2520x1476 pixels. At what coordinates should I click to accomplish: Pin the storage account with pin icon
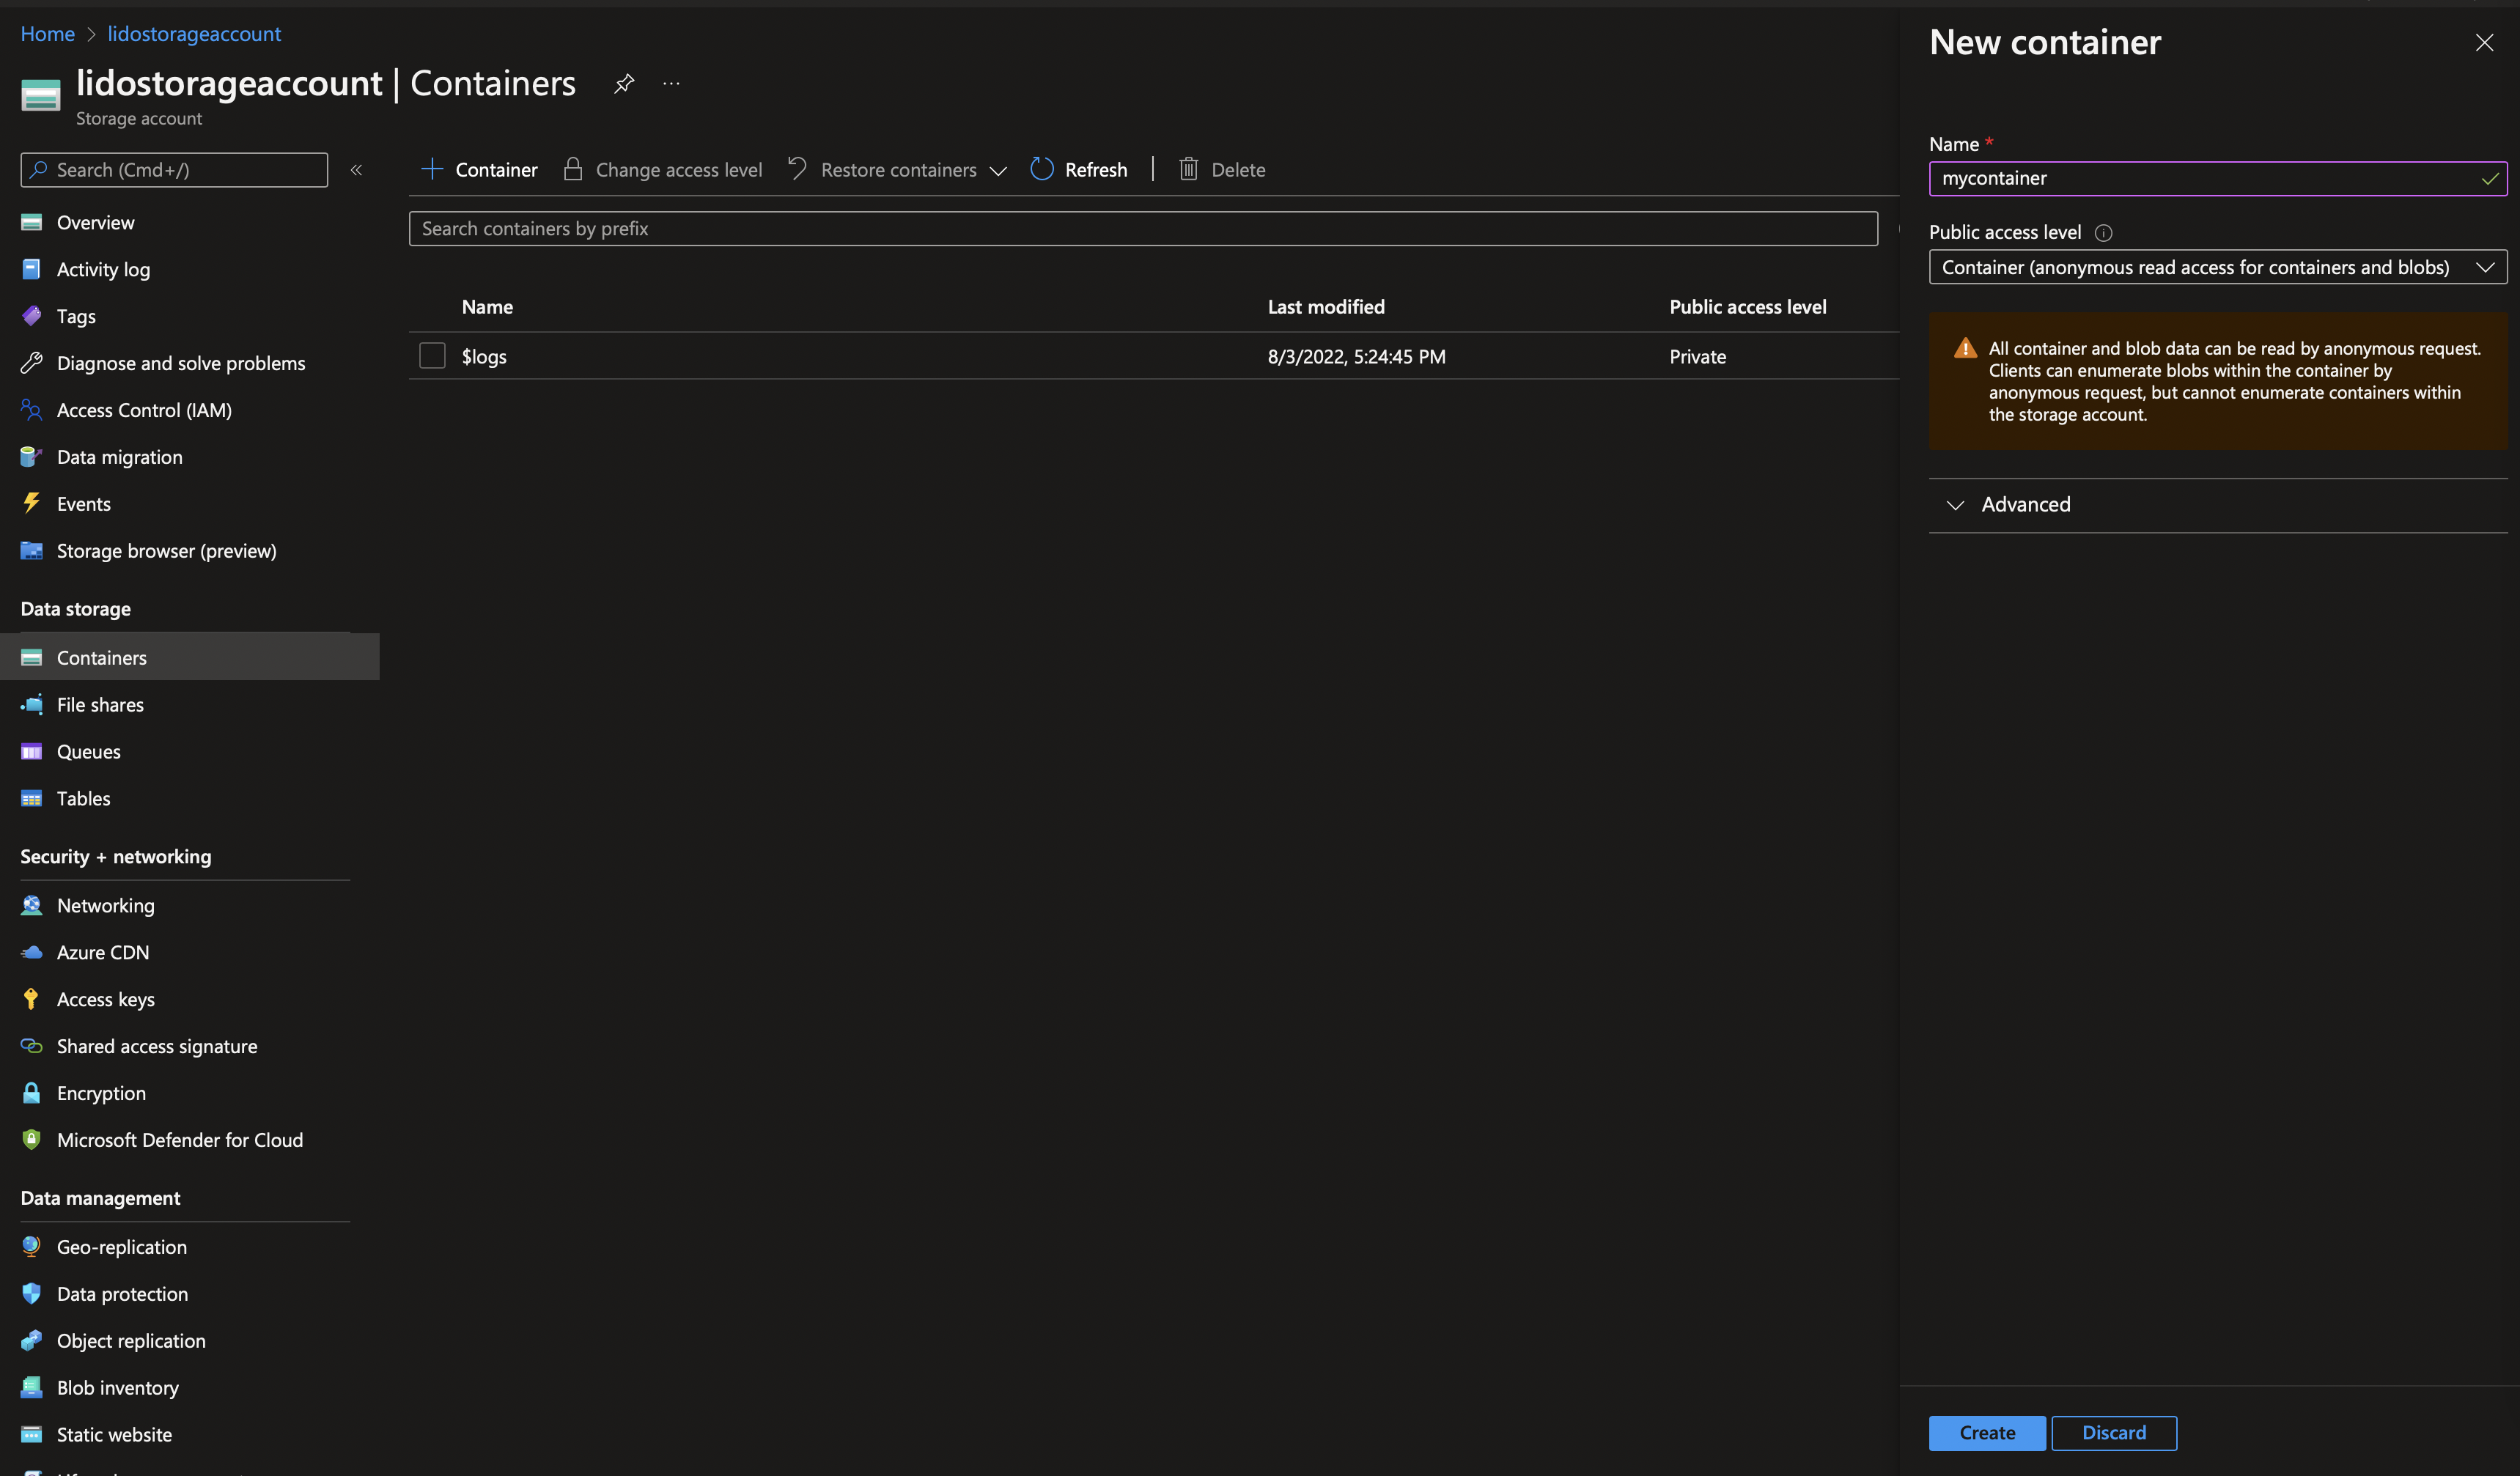coord(624,83)
